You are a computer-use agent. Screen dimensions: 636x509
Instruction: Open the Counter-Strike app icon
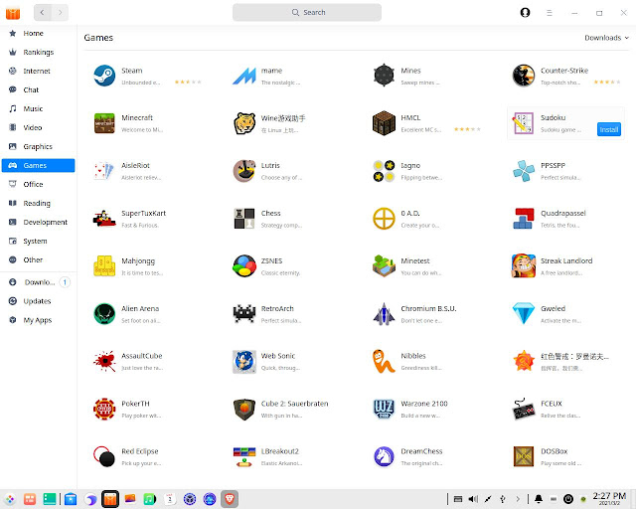point(524,76)
